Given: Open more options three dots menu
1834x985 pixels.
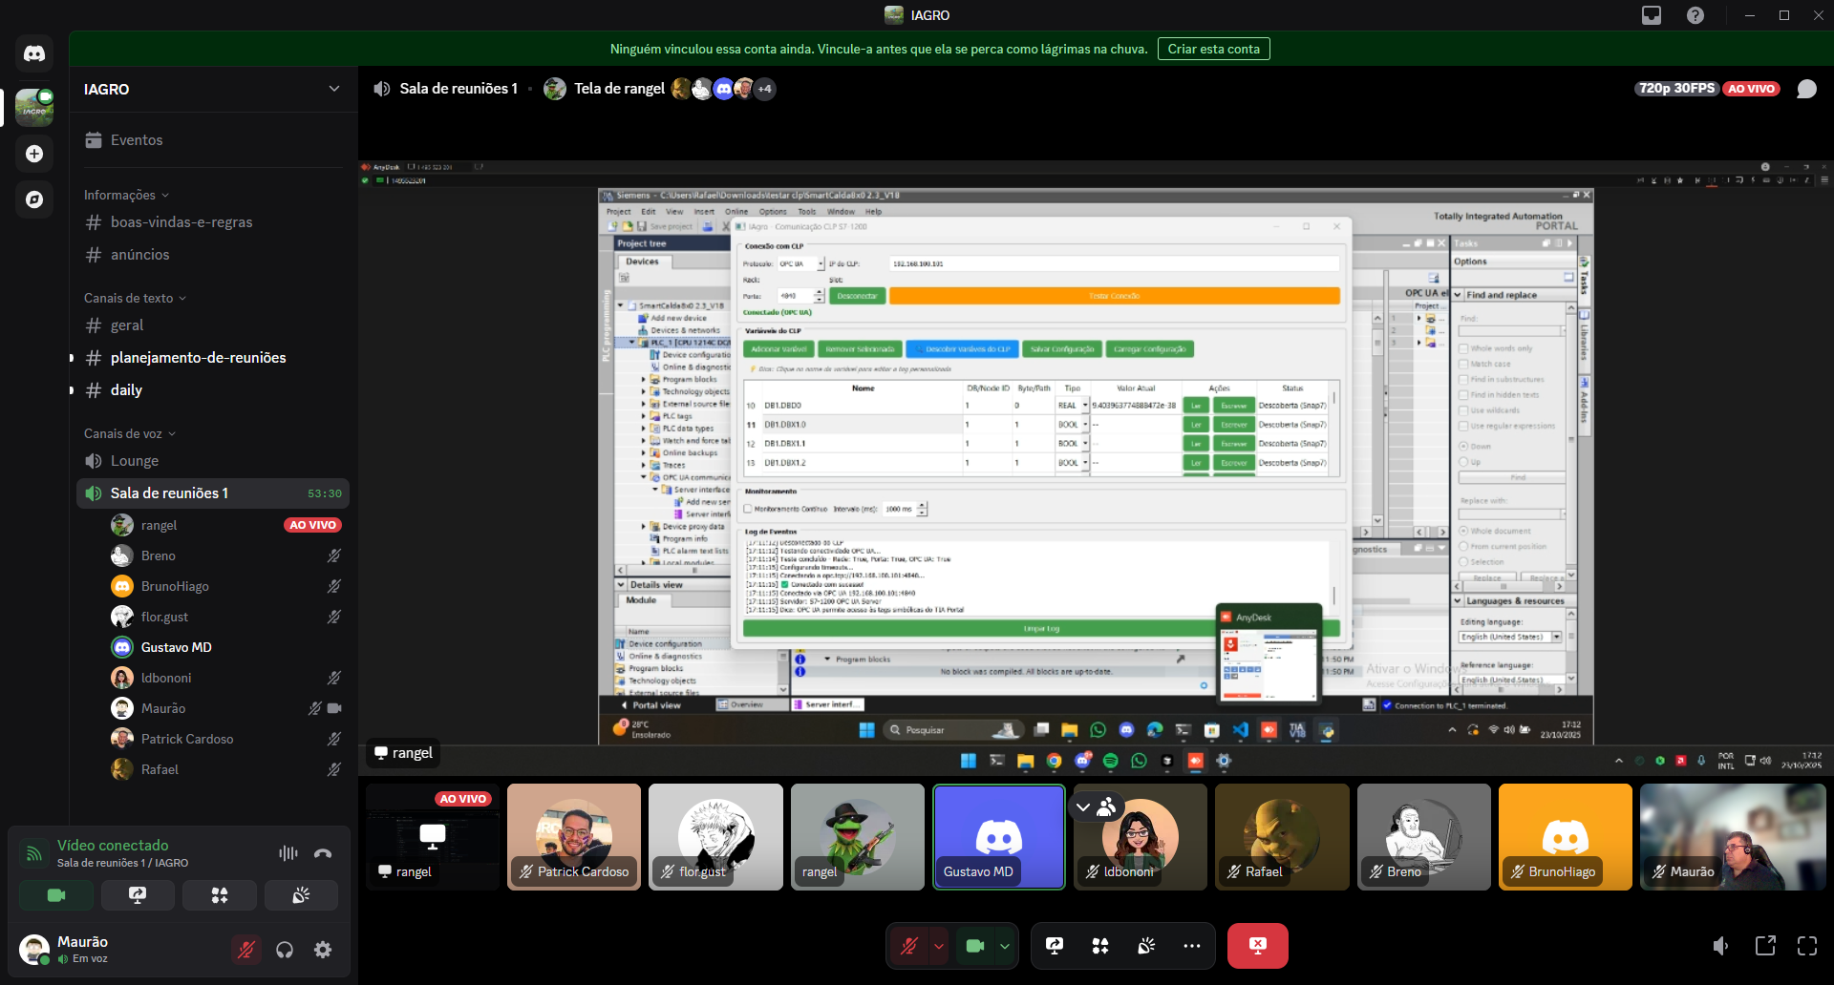Looking at the screenshot, I should pyautogui.click(x=1192, y=946).
